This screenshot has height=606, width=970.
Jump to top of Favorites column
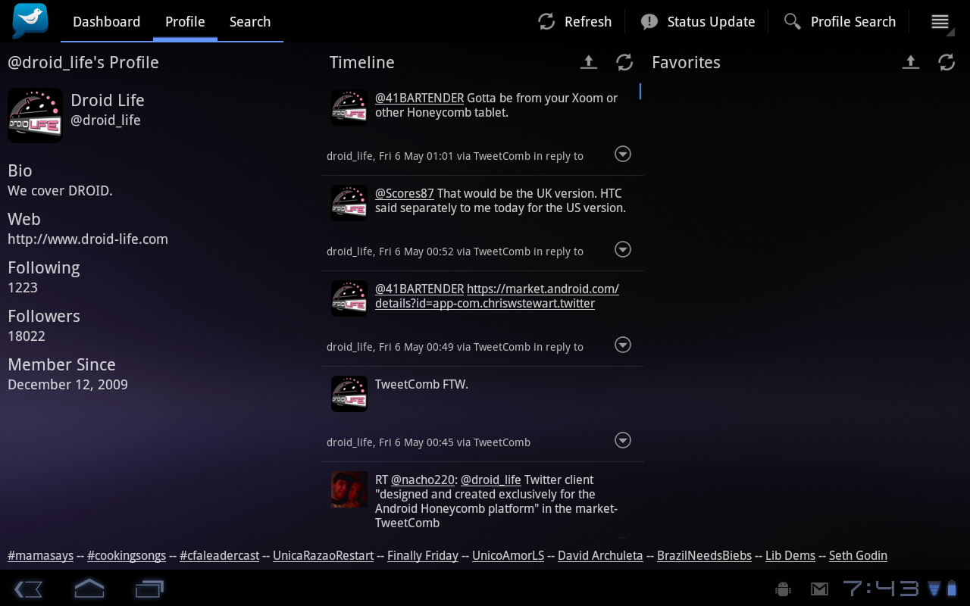(x=911, y=62)
